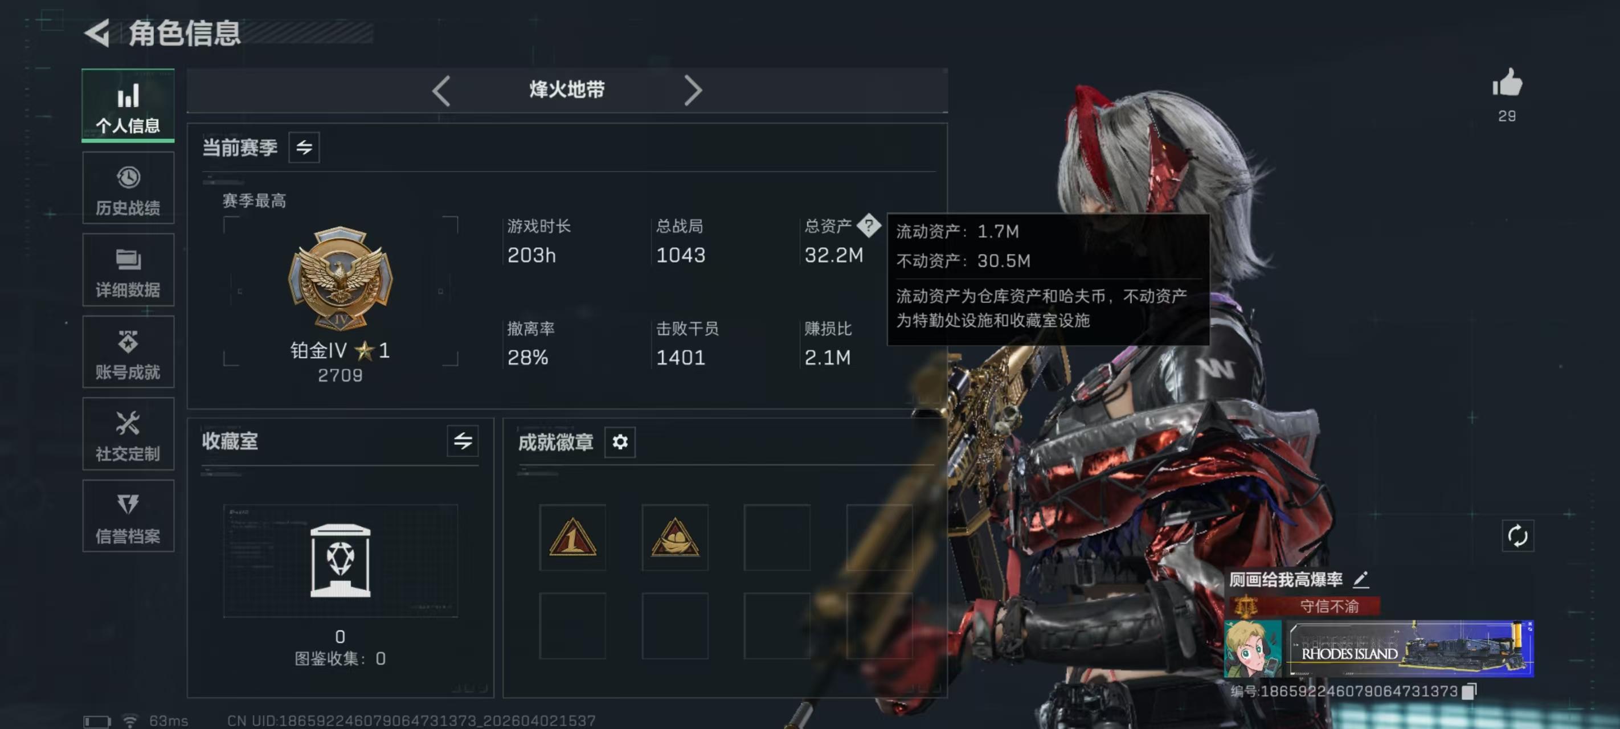Open the collection room display case thumbnail
The height and width of the screenshot is (729, 1620).
tap(340, 560)
